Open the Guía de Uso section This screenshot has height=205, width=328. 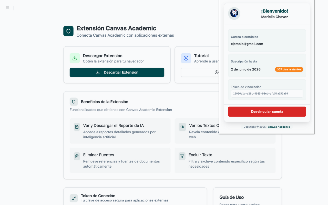pos(231,197)
